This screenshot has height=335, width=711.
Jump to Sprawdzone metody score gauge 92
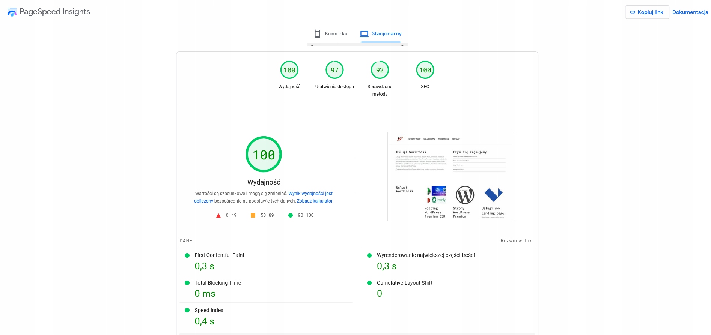pos(380,70)
